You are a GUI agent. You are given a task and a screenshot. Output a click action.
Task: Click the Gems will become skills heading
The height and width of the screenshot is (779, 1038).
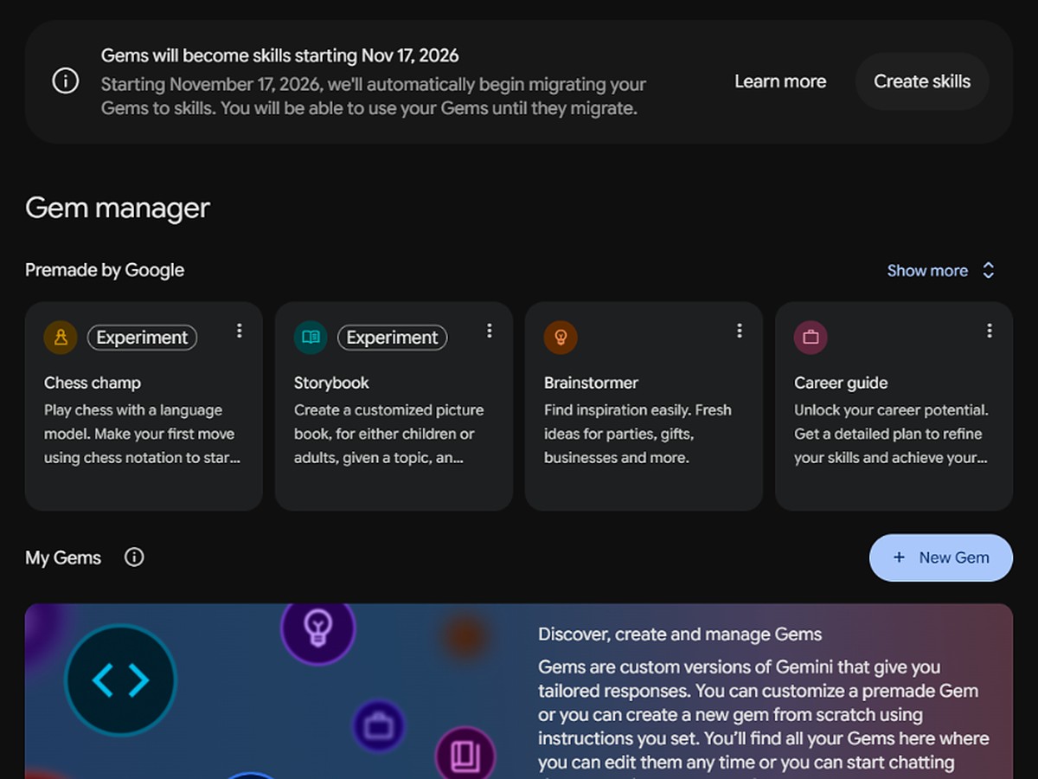(280, 55)
